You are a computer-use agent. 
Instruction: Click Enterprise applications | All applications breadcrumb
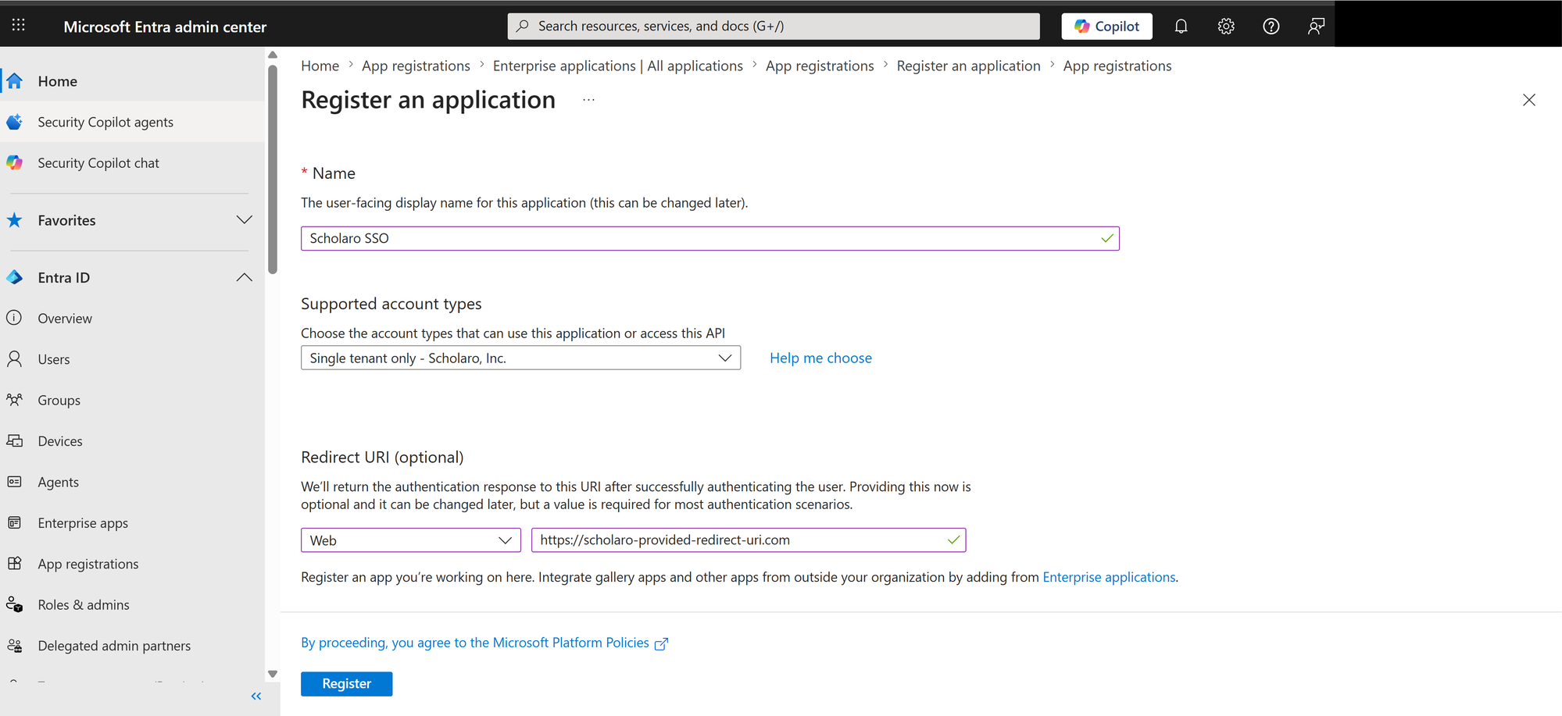[x=618, y=66]
